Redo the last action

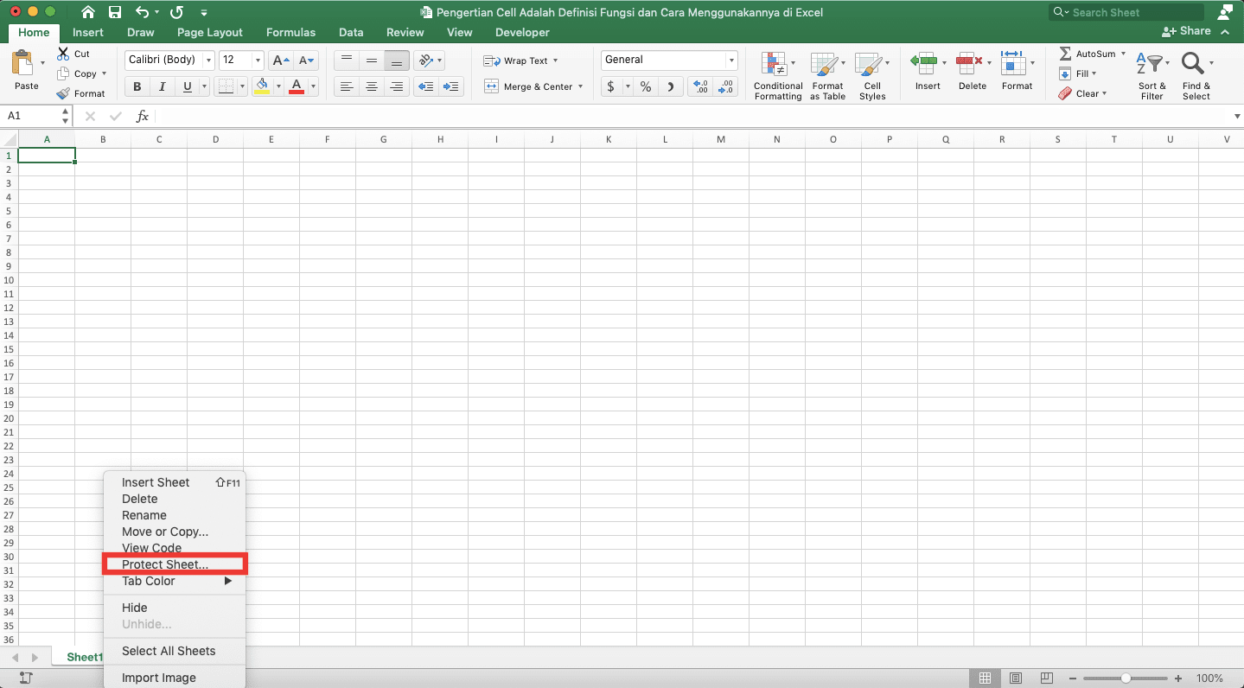coord(176,12)
